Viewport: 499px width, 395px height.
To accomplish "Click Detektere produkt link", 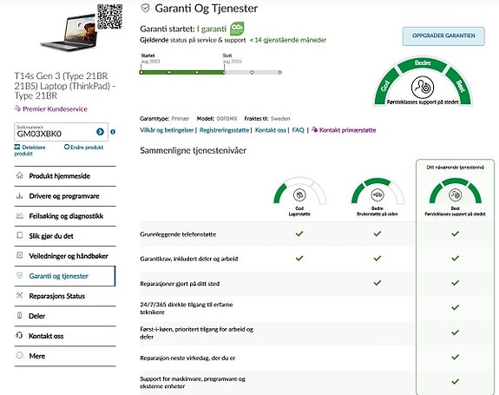I will pos(30,150).
